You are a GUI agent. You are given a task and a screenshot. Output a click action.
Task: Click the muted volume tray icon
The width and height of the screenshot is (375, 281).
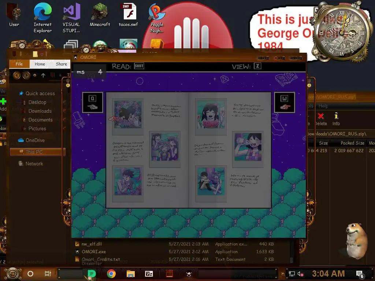click(x=300, y=274)
